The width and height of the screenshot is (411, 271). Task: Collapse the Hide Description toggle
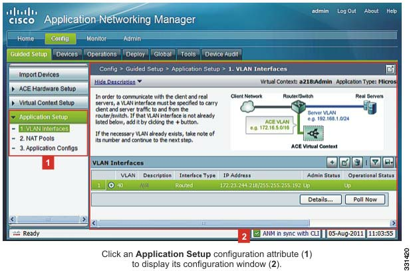pyautogui.click(x=118, y=82)
